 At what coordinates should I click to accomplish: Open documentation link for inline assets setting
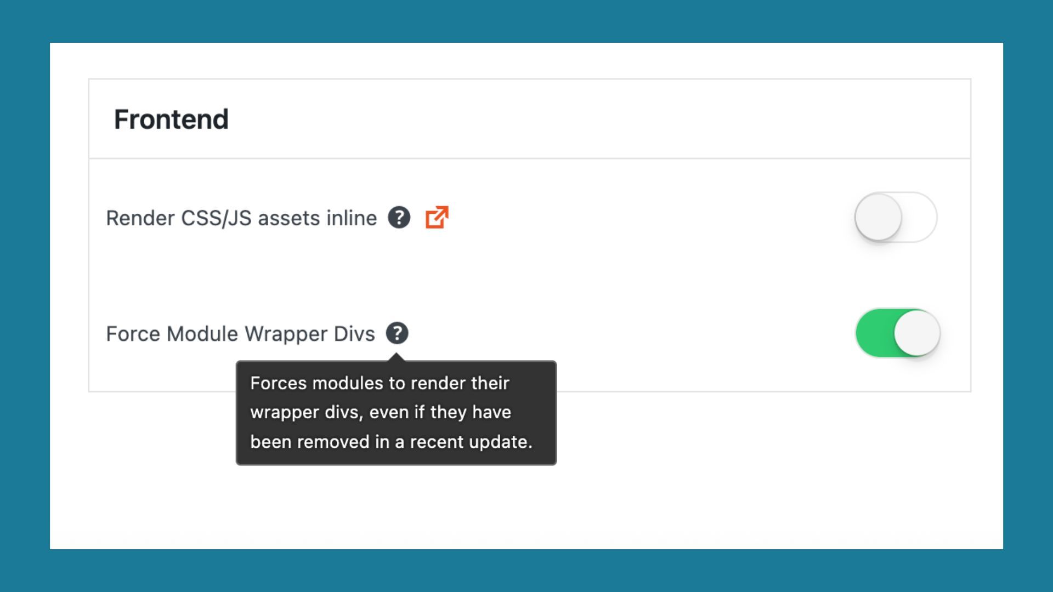click(437, 218)
